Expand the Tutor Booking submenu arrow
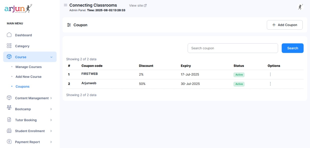This screenshot has width=310, height=148. (x=51, y=120)
